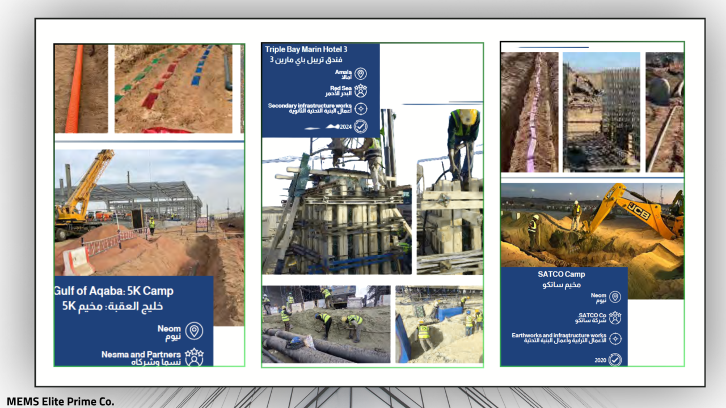Select the Arabic title "مخيم ساتكو"

[562, 284]
